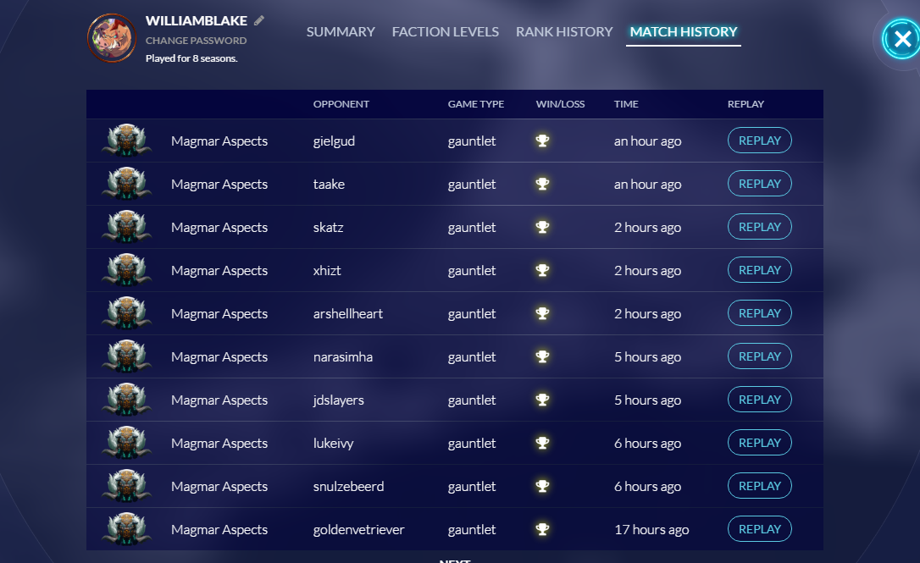Open replay for snulzebeerd match

tap(760, 486)
